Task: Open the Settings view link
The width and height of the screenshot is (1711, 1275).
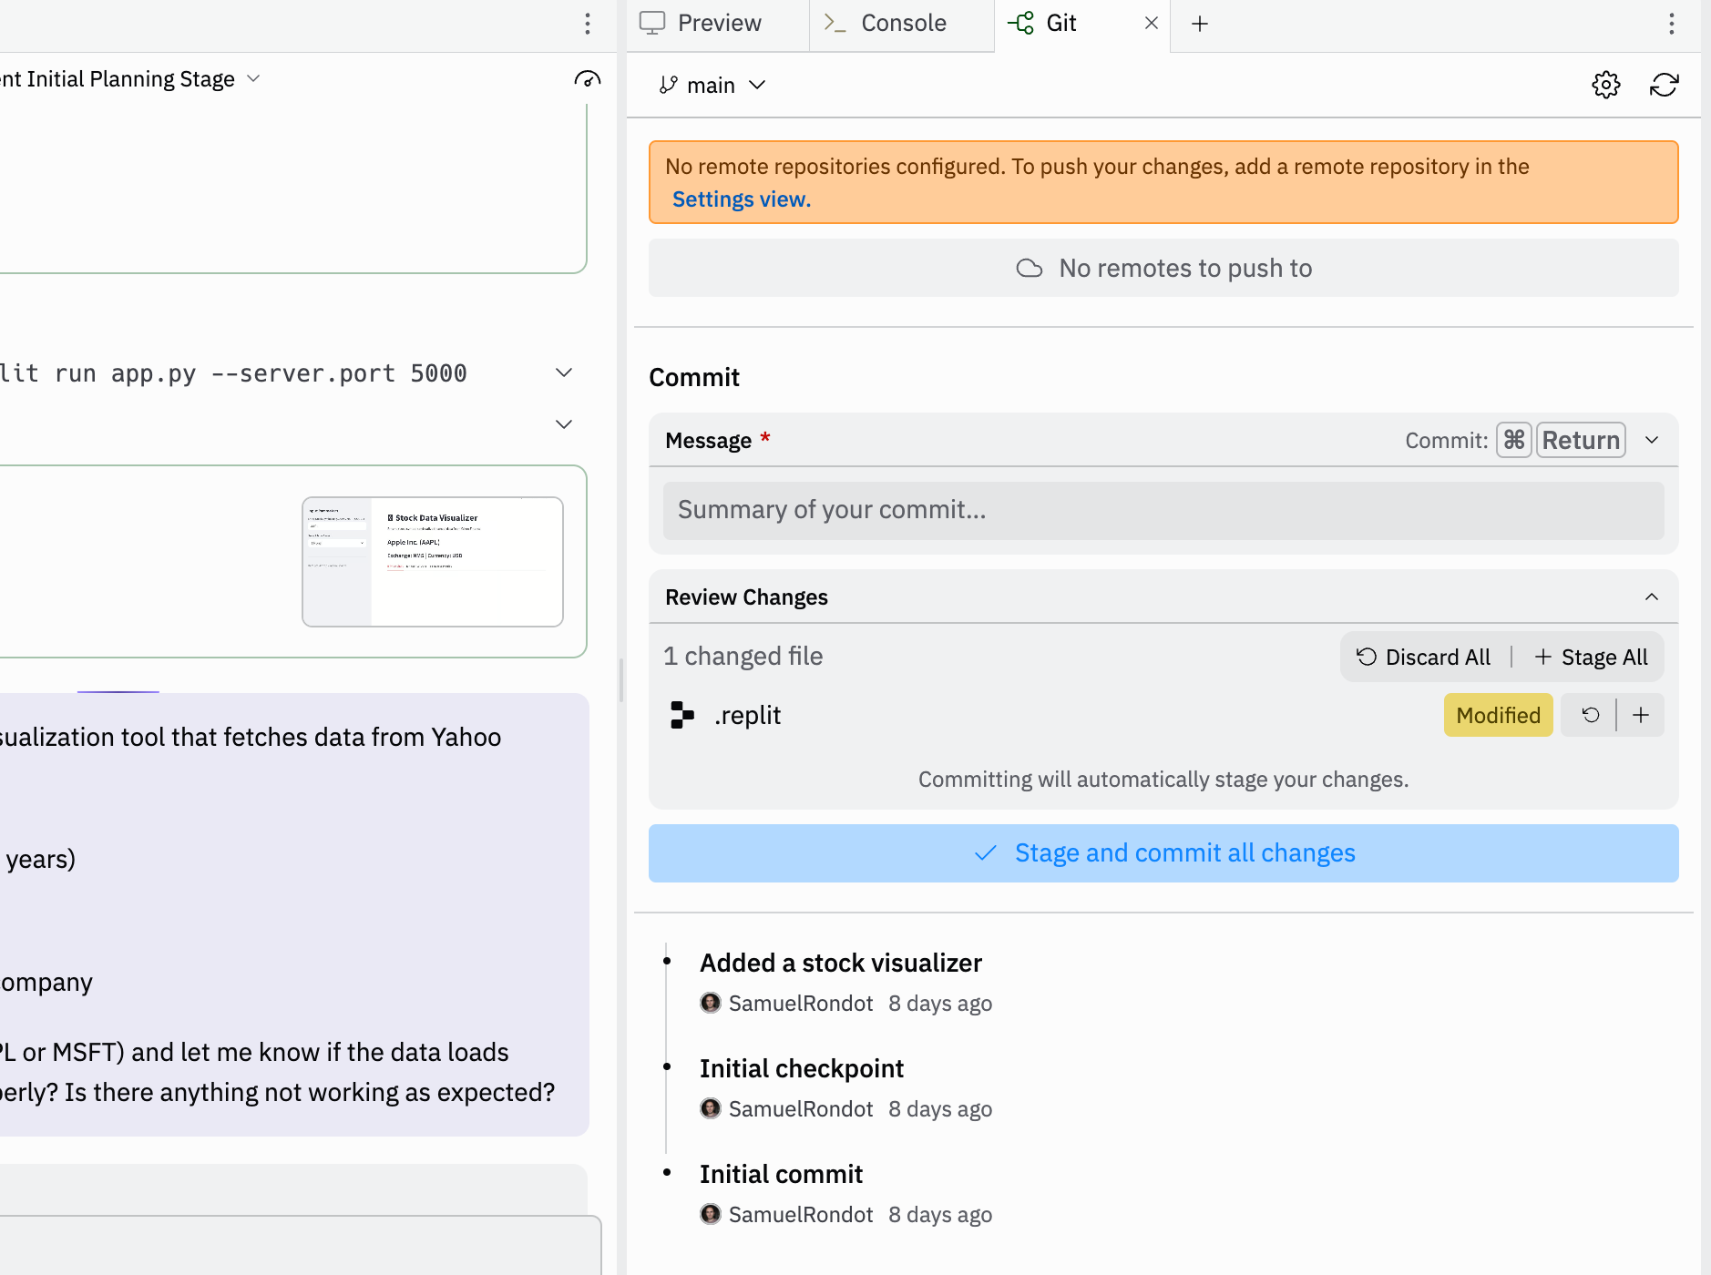Action: [x=742, y=199]
